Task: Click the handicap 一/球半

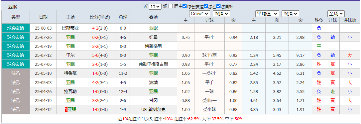Action: click(209, 73)
